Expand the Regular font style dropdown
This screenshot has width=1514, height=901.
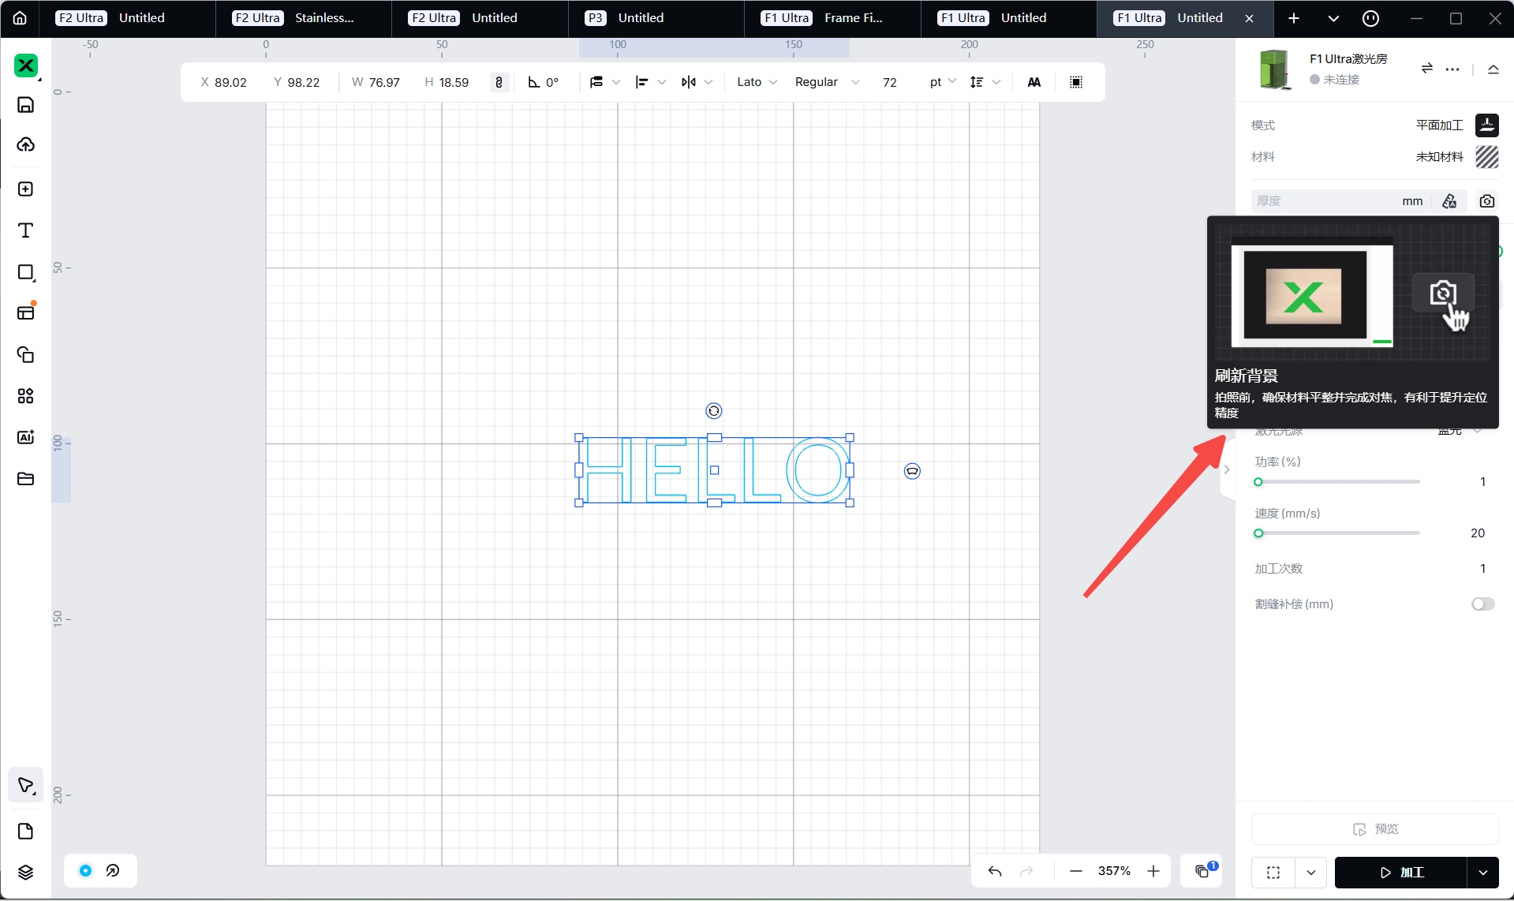[827, 82]
